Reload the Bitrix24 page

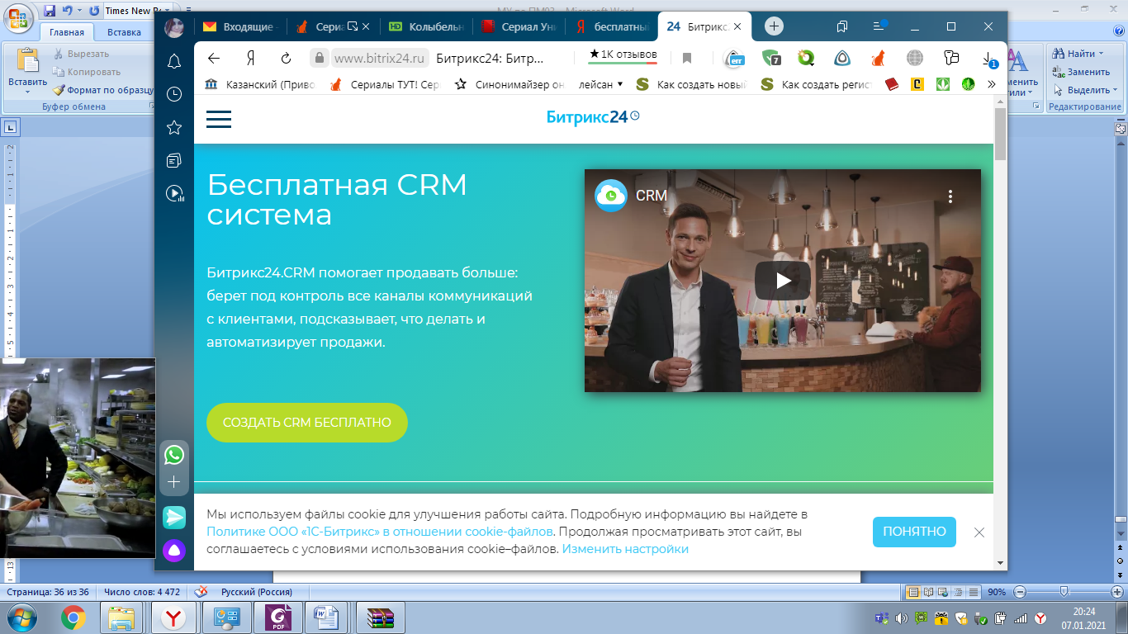287,58
